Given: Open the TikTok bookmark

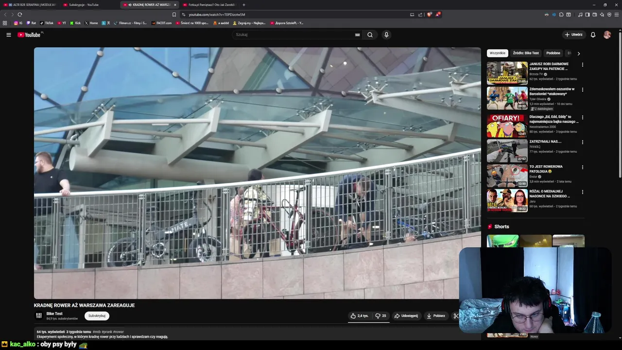Looking at the screenshot, I should [47, 23].
